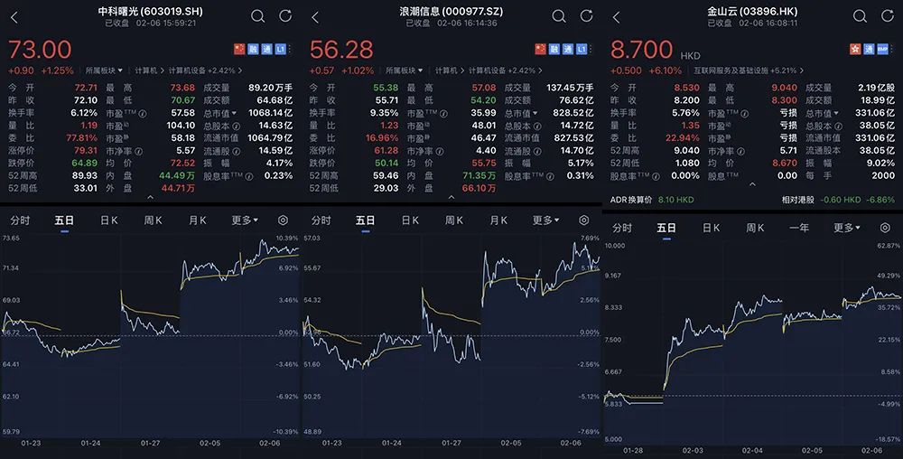The height and width of the screenshot is (459, 903).
Task: Click the 金山云 five-day price chart
Action: click(x=752, y=342)
